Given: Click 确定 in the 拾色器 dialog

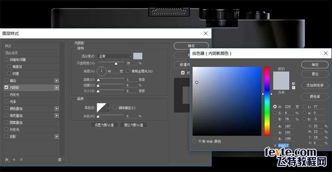Looking at the screenshot, I should coord(315,65).
